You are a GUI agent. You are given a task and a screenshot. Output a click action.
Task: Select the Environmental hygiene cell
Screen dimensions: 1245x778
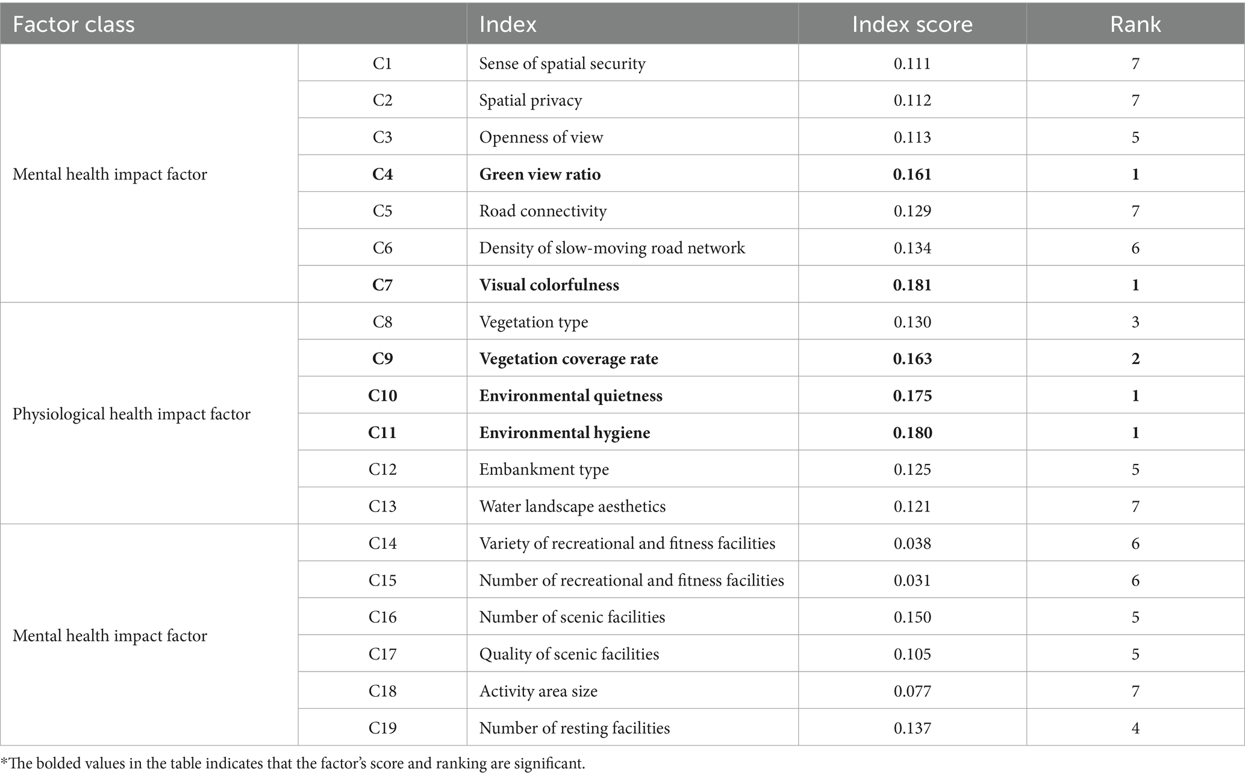[564, 433]
